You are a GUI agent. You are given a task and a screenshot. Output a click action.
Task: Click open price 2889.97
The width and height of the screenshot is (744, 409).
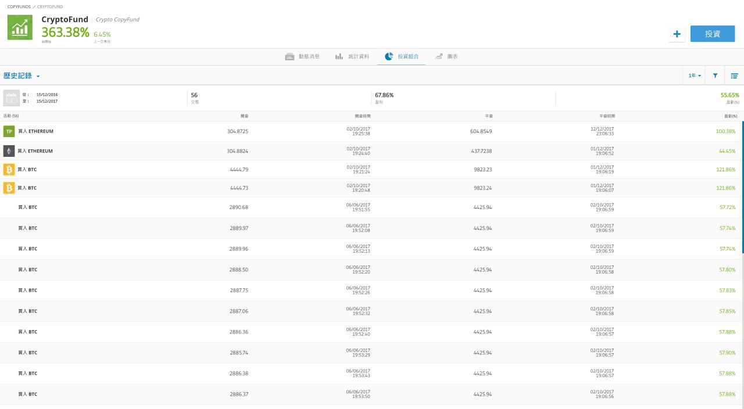tap(239, 228)
